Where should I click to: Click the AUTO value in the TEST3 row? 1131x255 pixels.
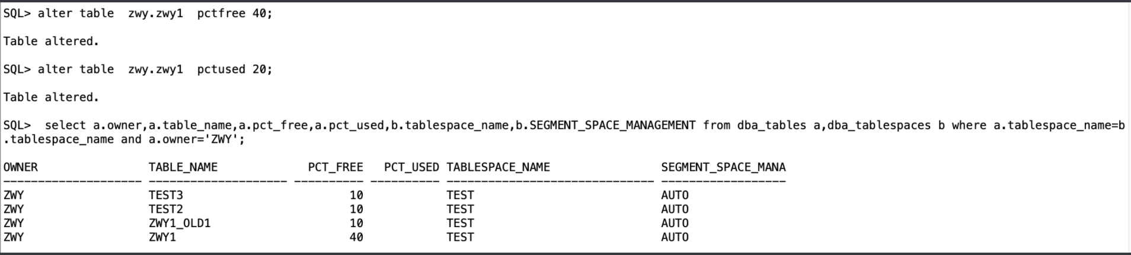coord(675,195)
